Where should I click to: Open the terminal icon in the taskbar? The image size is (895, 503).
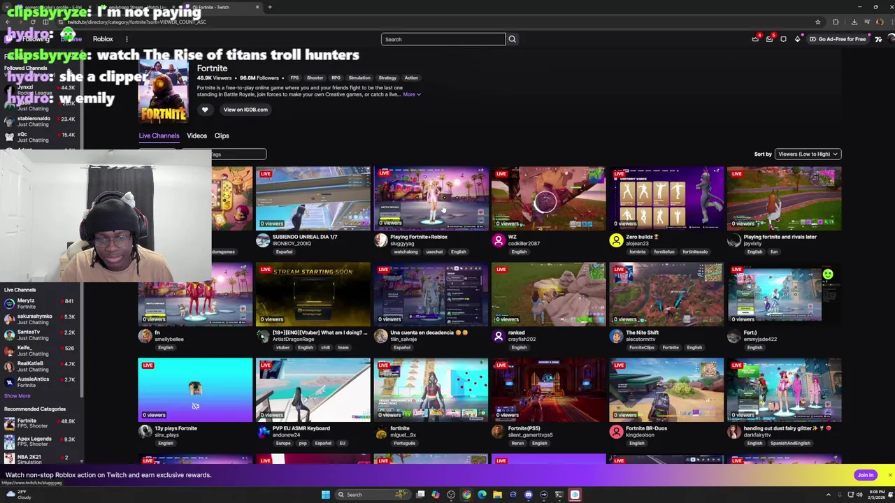559,495
